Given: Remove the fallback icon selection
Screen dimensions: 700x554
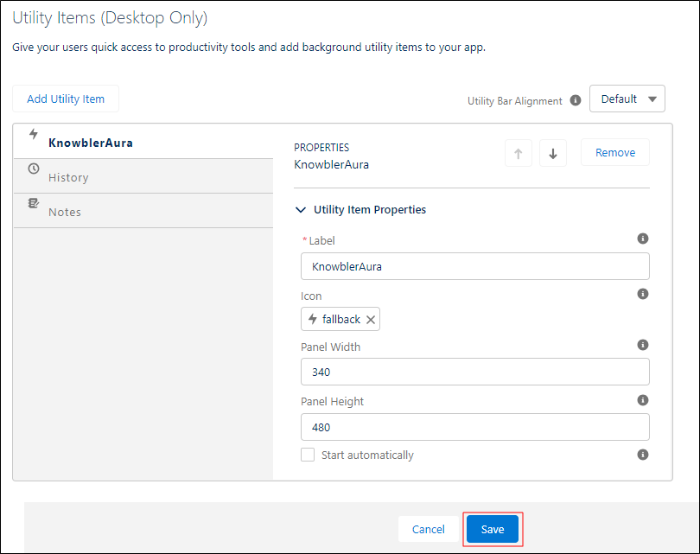Looking at the screenshot, I should click(371, 320).
